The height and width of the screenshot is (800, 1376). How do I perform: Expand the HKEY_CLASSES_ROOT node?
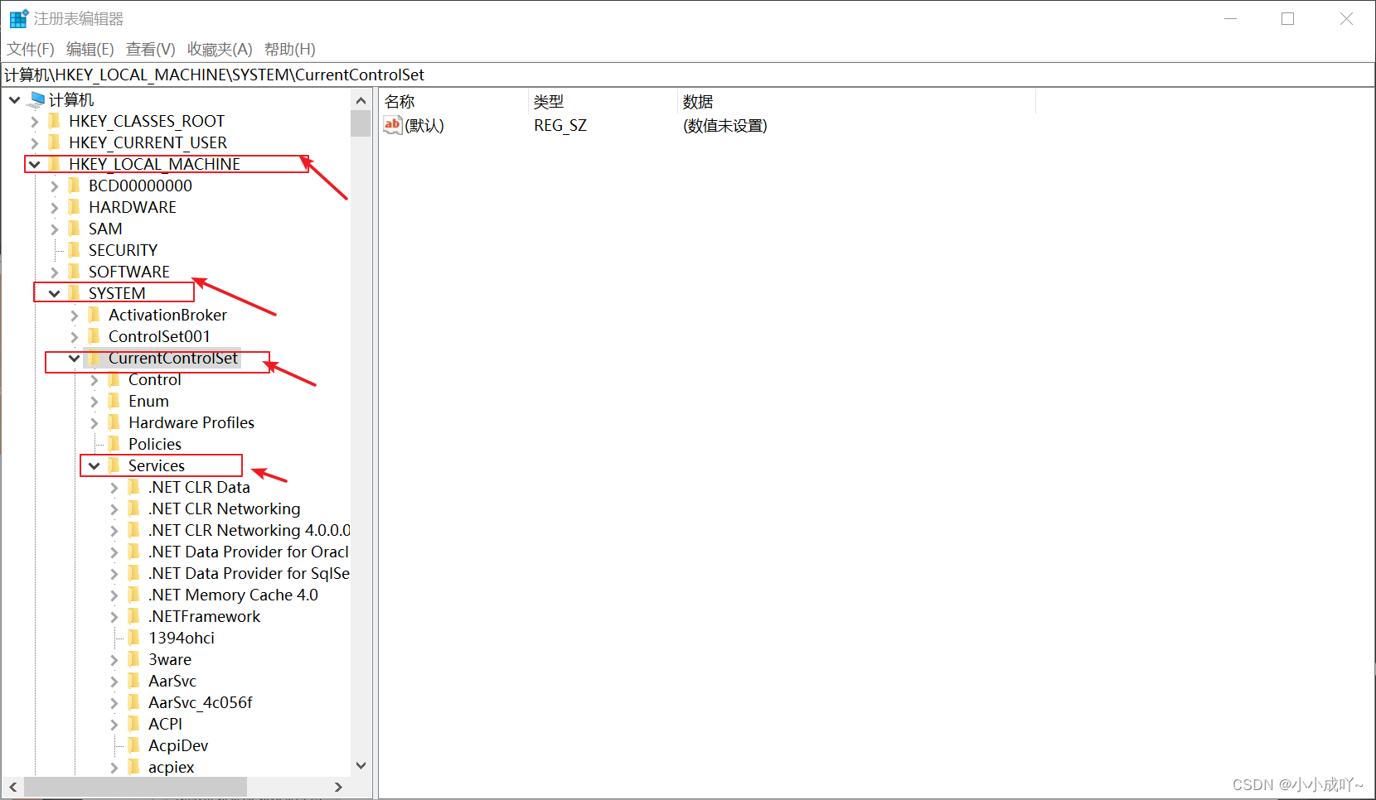point(34,121)
